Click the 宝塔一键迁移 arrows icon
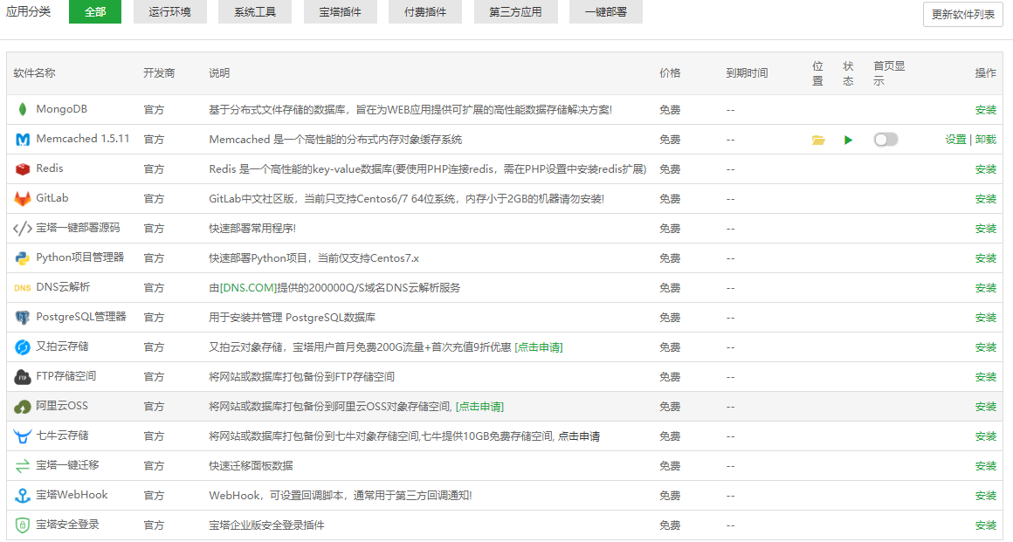The image size is (1013, 542). point(23,466)
